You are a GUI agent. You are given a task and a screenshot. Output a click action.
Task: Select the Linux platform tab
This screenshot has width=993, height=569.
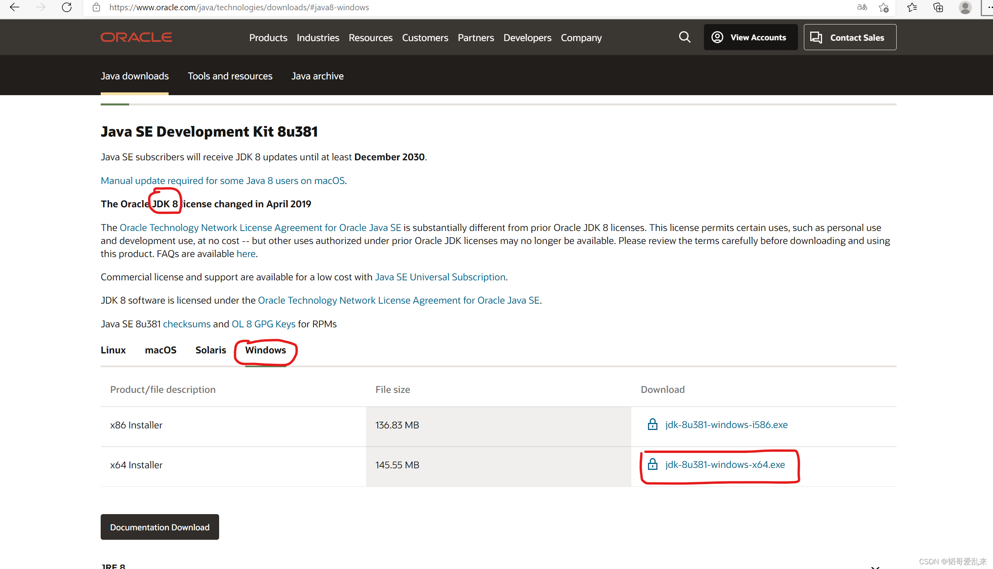tap(113, 350)
